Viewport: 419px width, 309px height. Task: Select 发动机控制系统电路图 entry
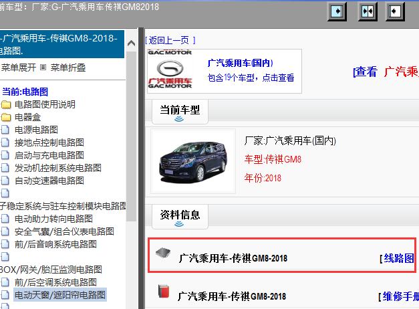tap(58, 168)
